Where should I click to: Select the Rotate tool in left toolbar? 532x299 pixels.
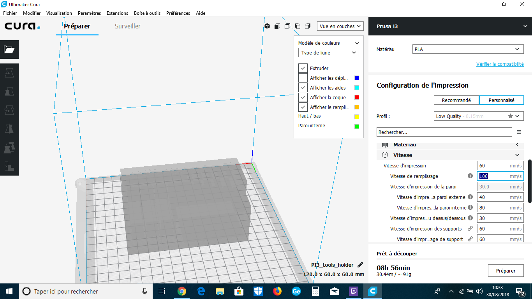9,110
